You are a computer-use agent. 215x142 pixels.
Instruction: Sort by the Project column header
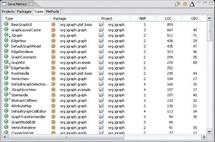point(114,18)
